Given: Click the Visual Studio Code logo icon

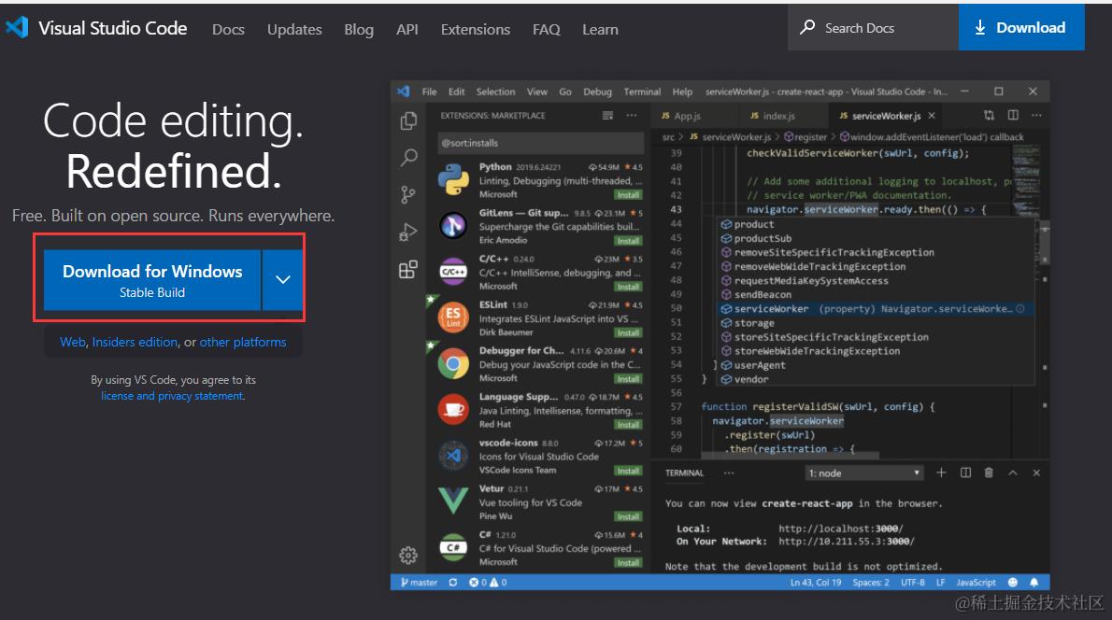Looking at the screenshot, I should 17,28.
